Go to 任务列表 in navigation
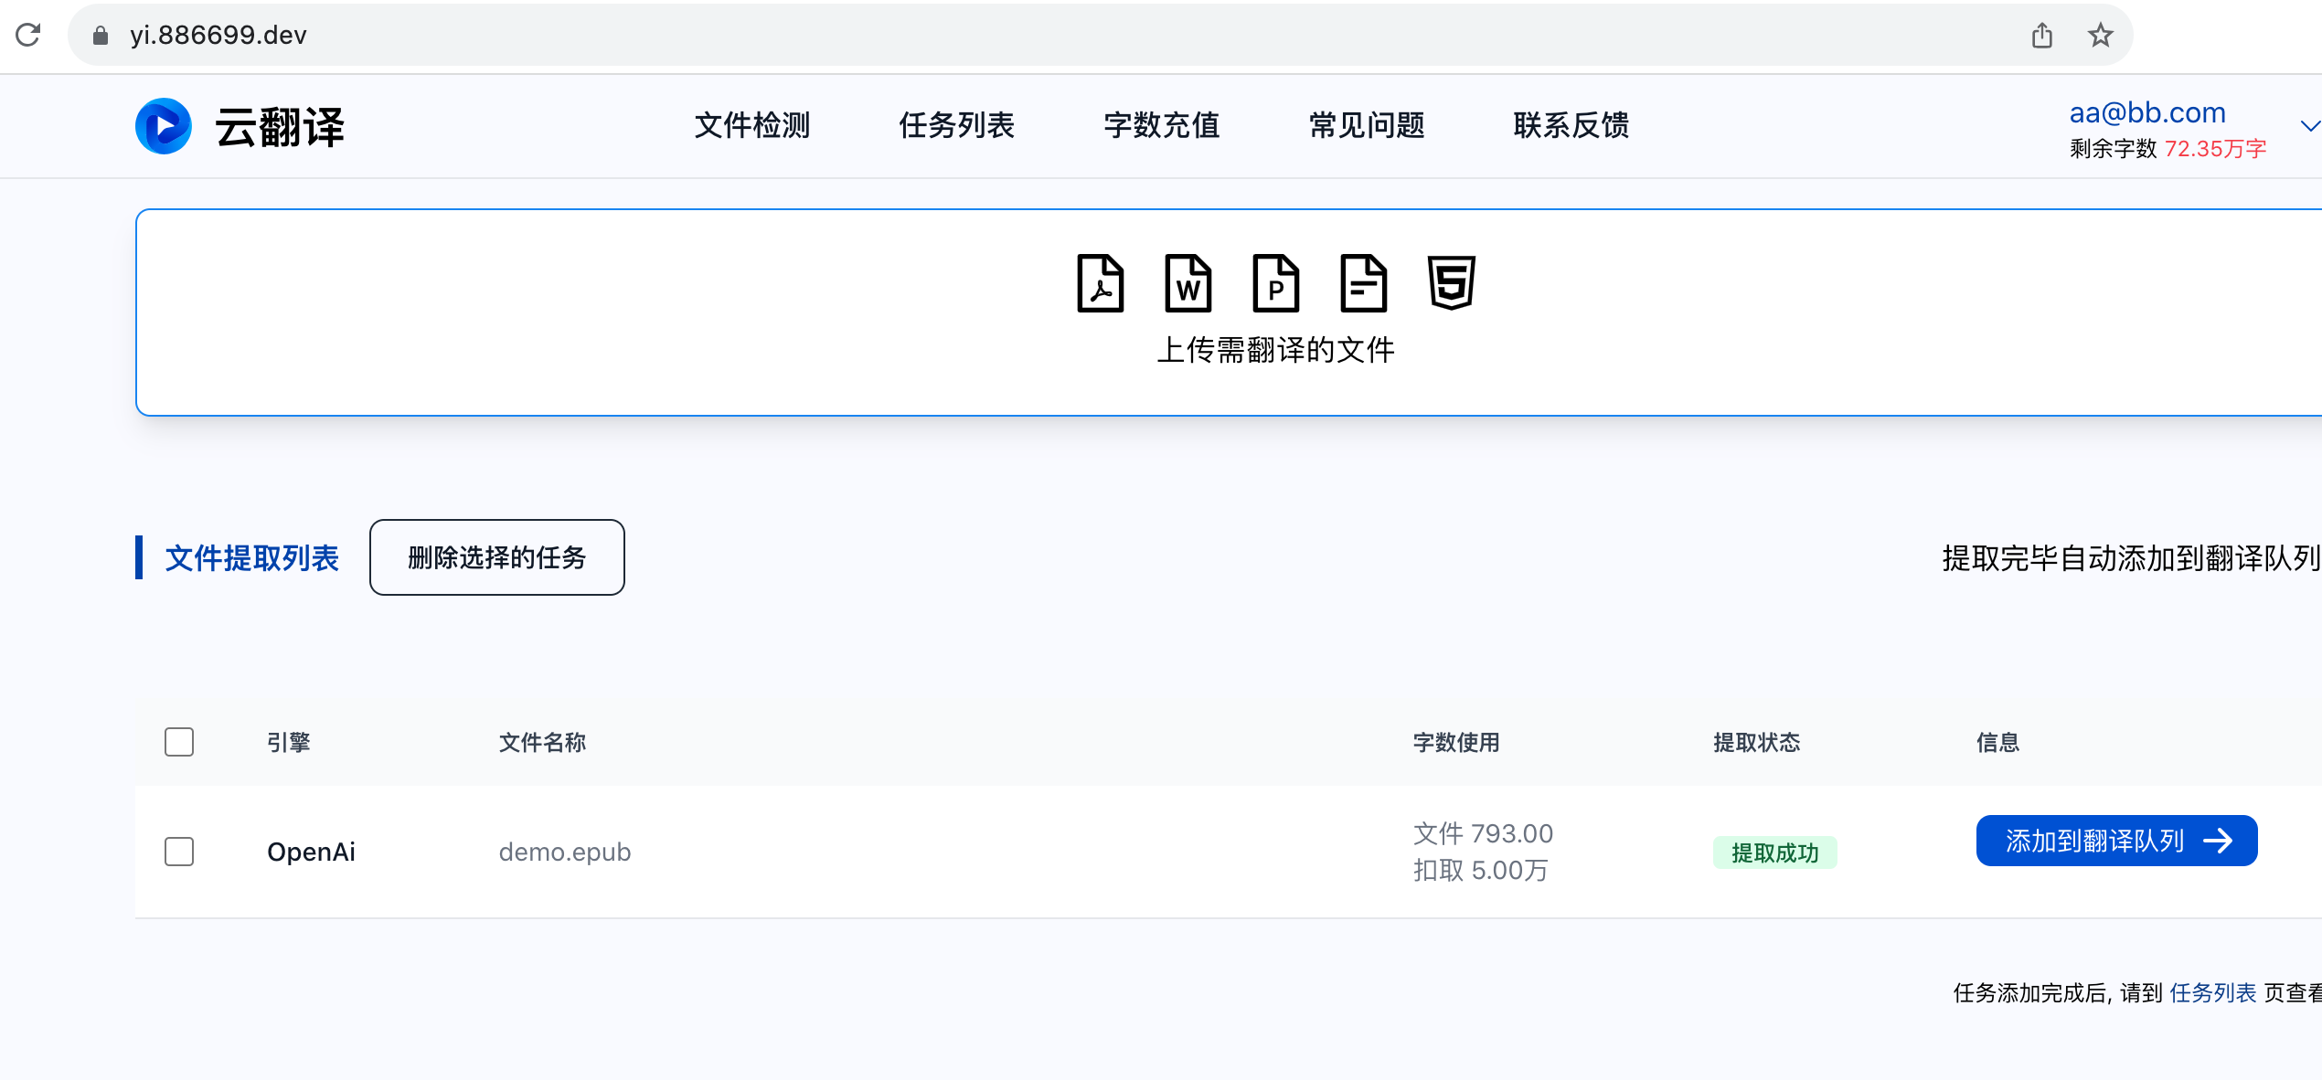 coord(956,125)
